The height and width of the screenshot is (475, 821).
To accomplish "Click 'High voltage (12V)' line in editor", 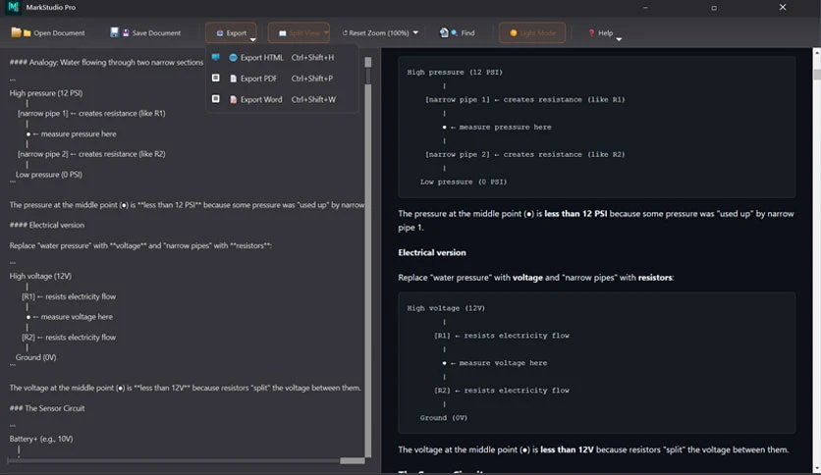I will pos(40,276).
